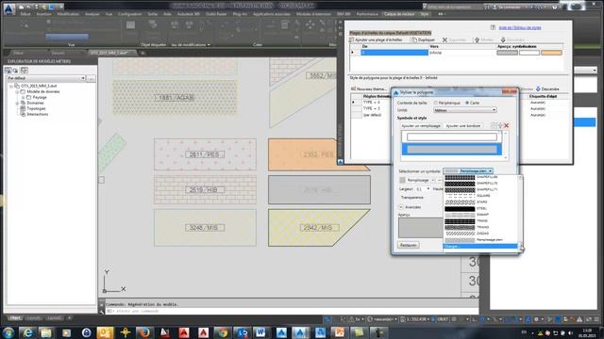The height and width of the screenshot is (339, 604).
Task: Open Google Chrome from the taskbar
Action: click(223, 332)
